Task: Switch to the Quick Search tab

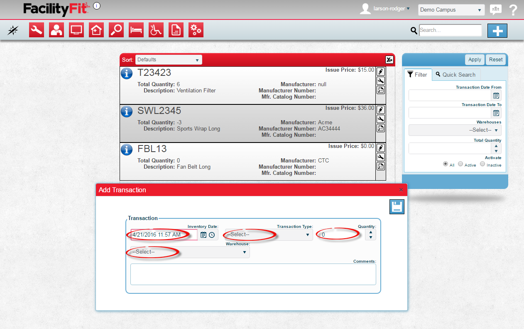Action: point(456,75)
